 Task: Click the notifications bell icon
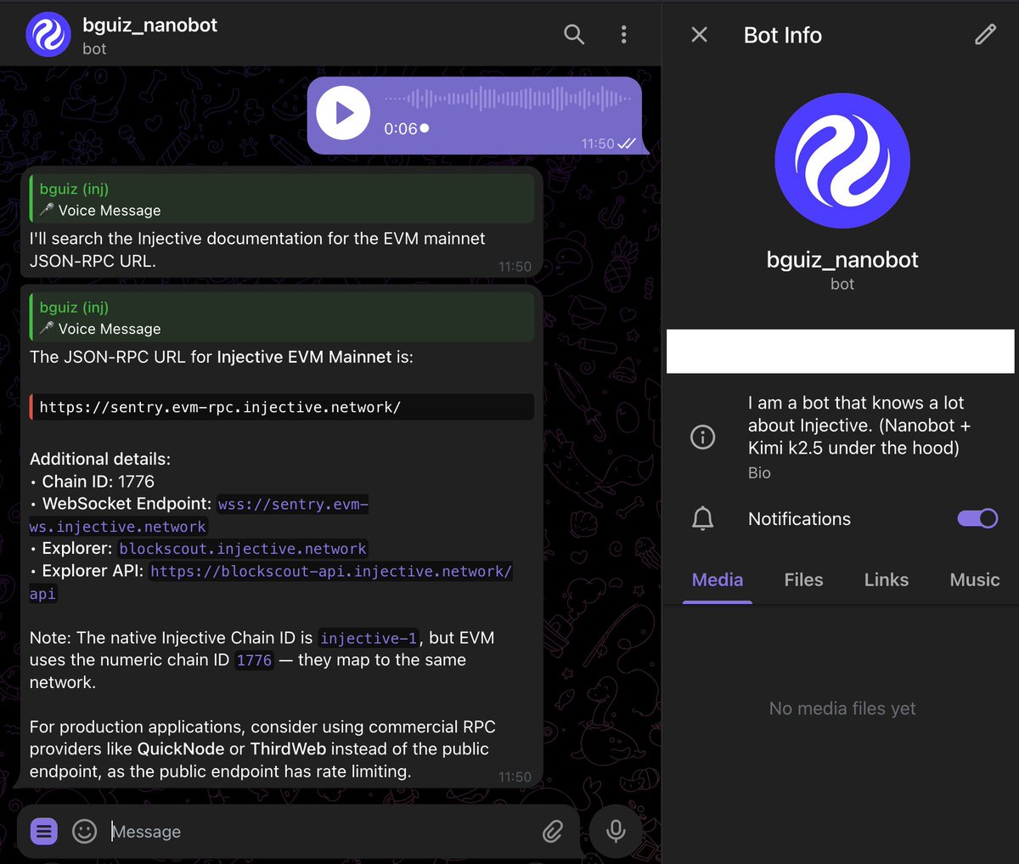703,518
